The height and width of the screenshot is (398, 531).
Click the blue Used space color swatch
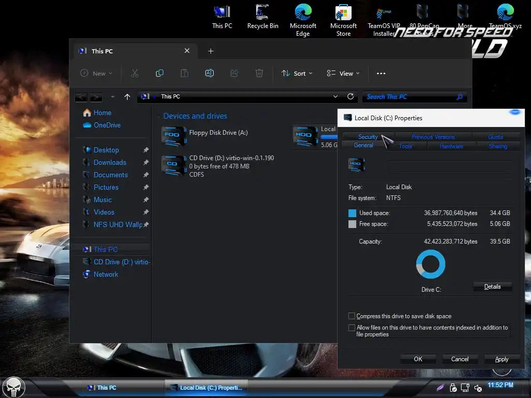coord(352,213)
